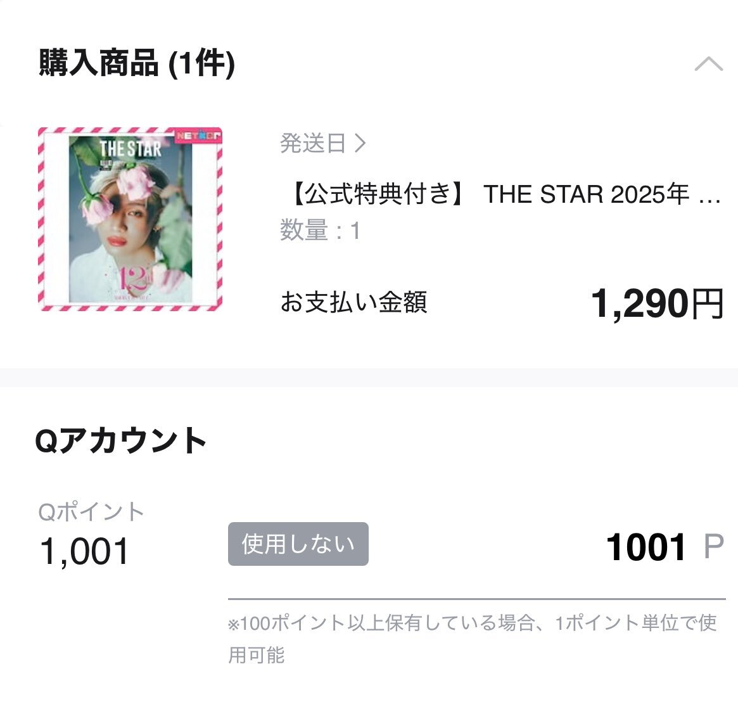Collapse the 購入商品 section with the chevron
Viewport: 738px width, 716px height.
pyautogui.click(x=709, y=63)
